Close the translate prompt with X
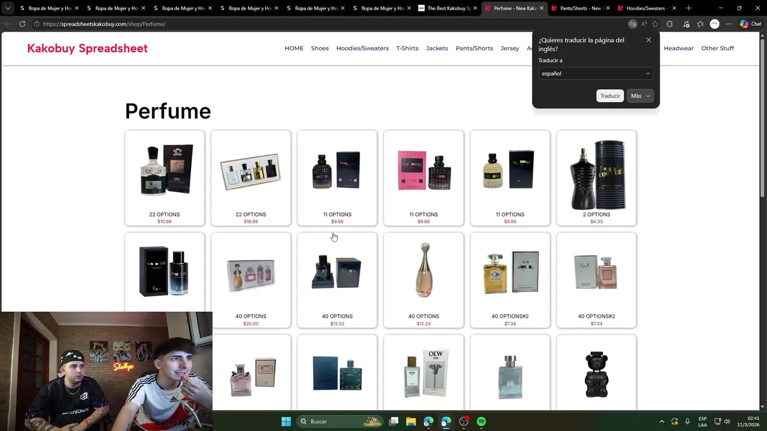This screenshot has height=431, width=767. pos(648,40)
